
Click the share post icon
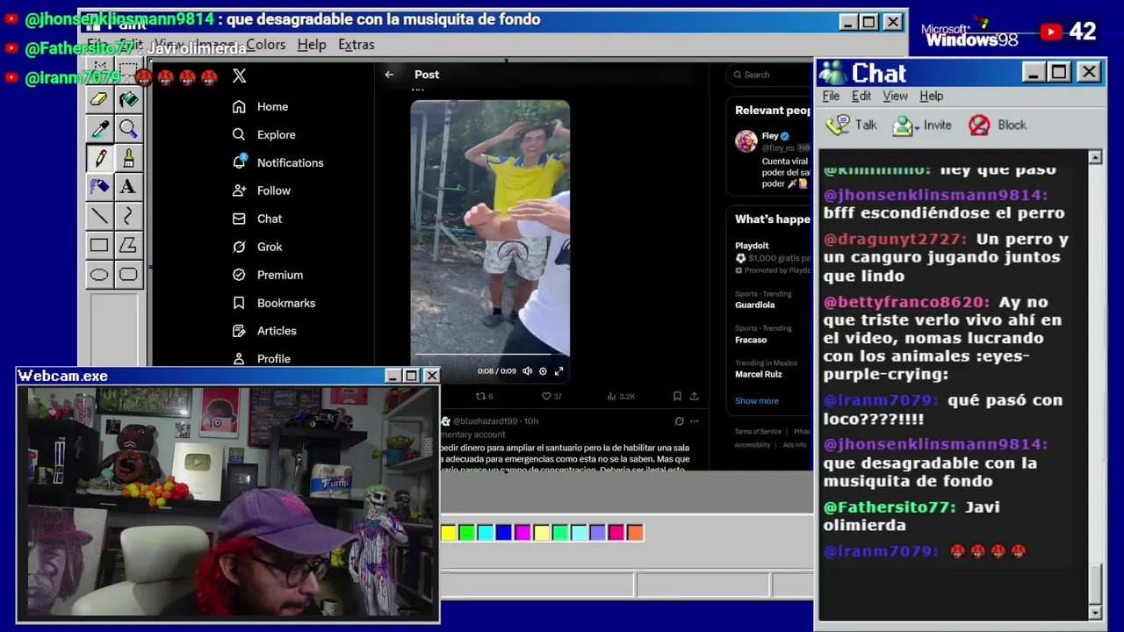[694, 397]
